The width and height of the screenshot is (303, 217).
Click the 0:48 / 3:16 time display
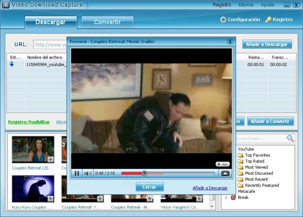pos(105,173)
